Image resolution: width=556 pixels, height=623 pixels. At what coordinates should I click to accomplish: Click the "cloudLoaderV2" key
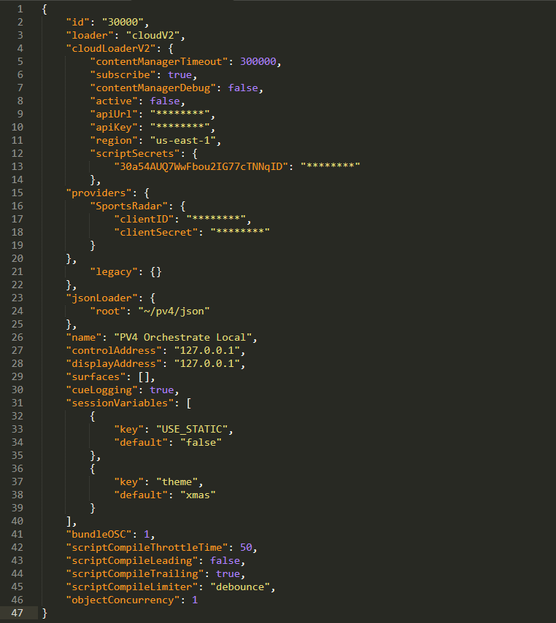click(x=114, y=48)
